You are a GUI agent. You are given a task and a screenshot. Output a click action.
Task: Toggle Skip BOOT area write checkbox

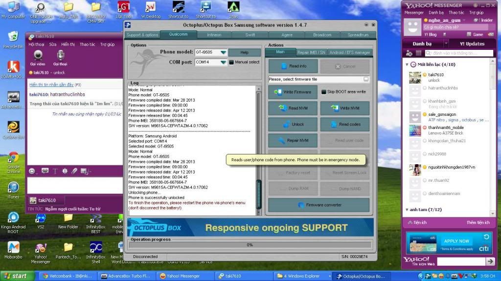[323, 92]
